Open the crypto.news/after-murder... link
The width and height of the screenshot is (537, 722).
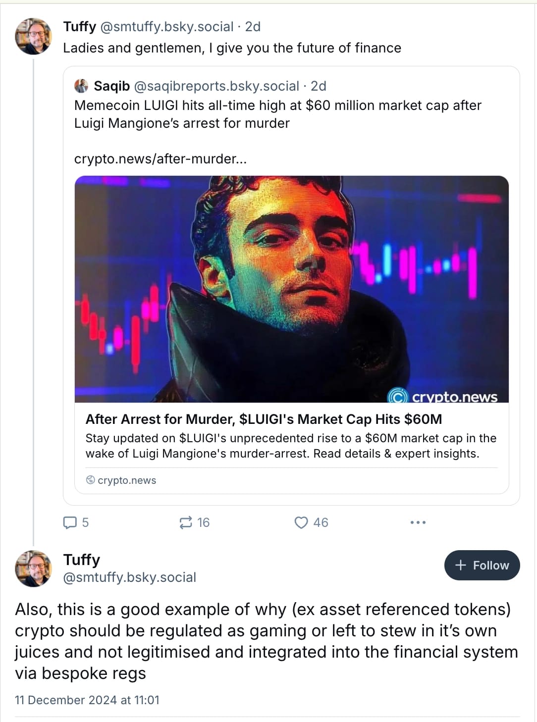[x=160, y=159]
